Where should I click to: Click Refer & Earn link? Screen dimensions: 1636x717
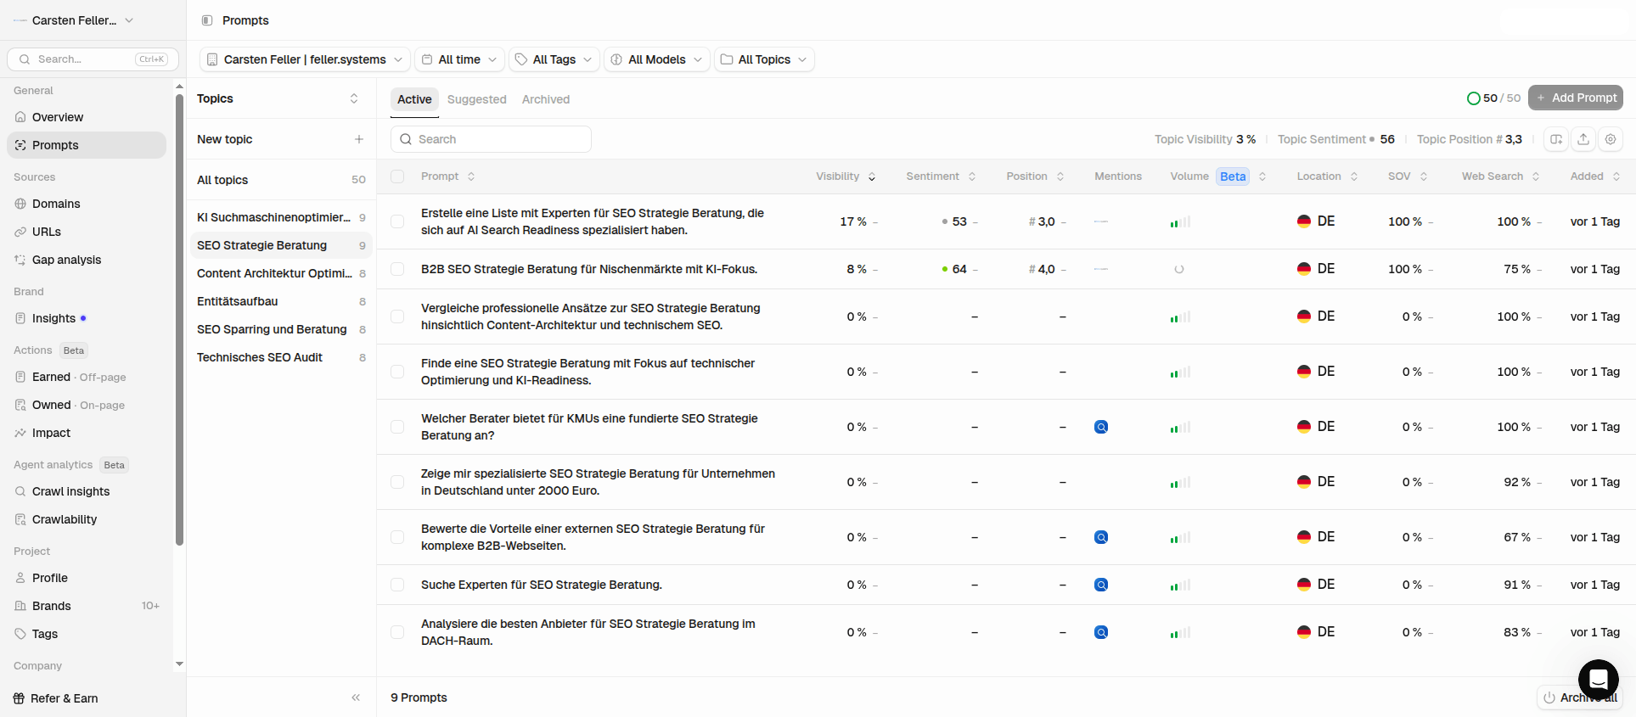56,698
